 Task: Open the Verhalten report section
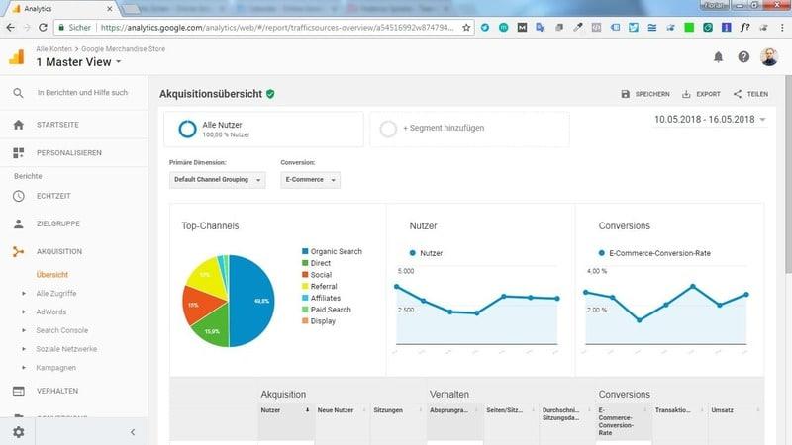(57, 391)
